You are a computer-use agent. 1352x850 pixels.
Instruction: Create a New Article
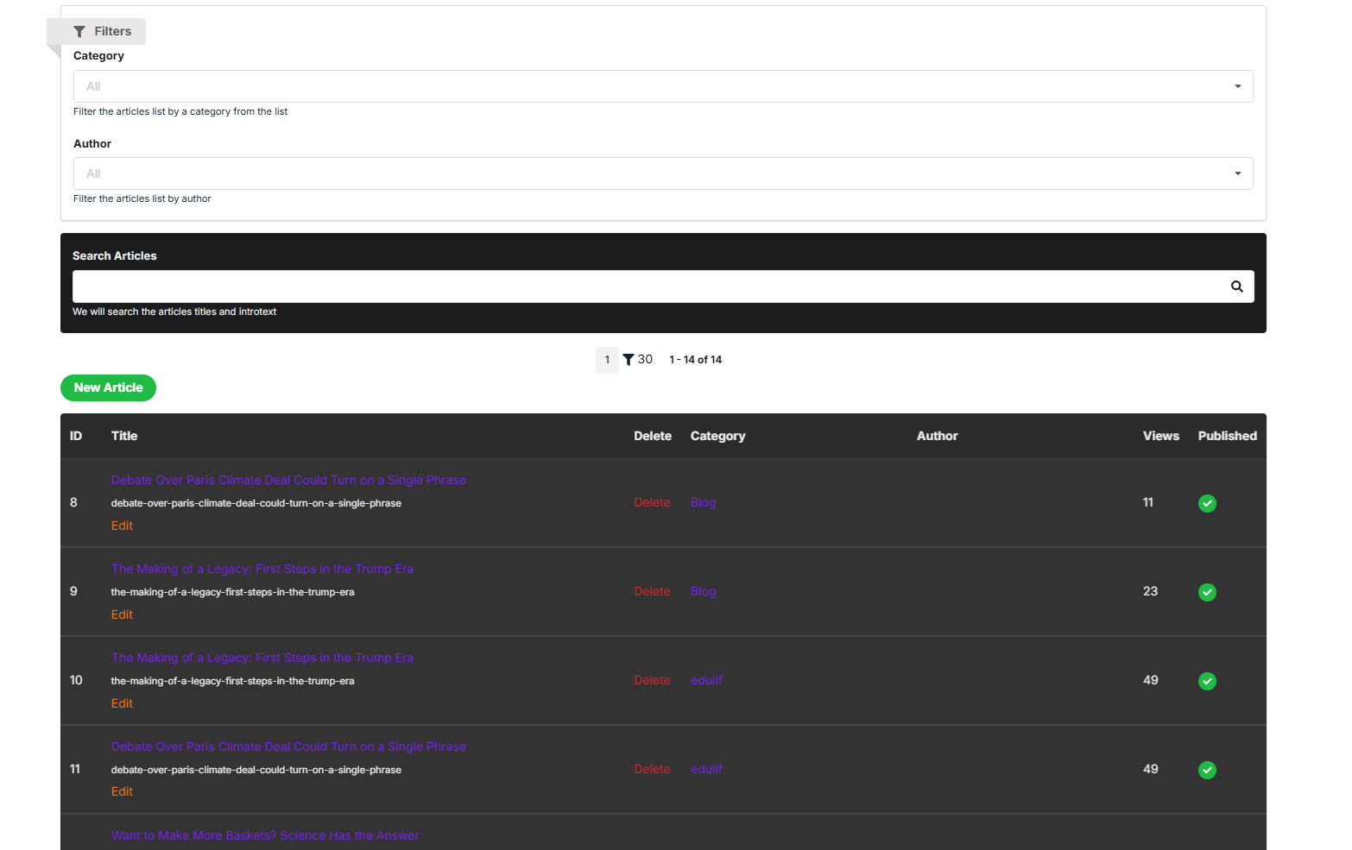tap(108, 387)
